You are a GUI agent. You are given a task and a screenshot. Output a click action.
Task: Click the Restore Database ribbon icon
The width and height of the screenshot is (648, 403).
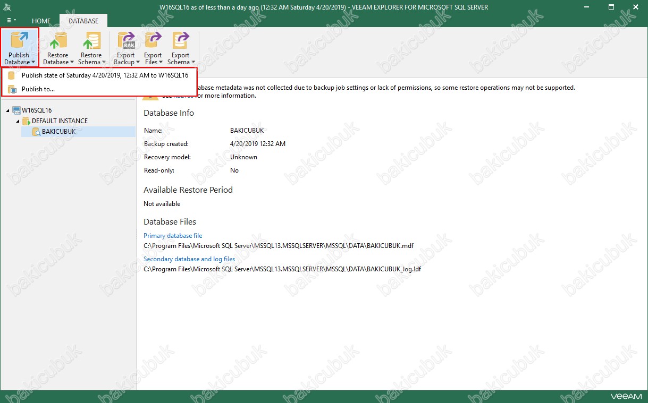tap(57, 40)
